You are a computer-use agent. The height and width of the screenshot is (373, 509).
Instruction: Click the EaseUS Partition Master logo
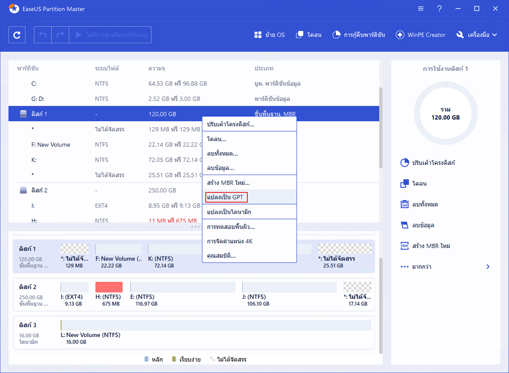click(x=14, y=9)
